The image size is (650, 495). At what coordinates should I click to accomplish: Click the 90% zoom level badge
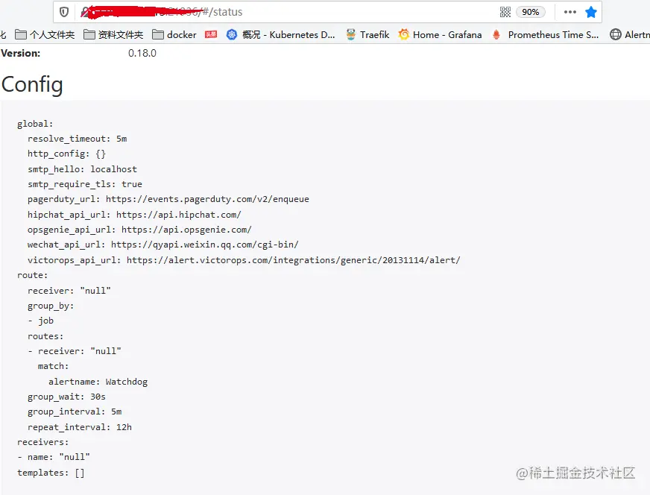[530, 12]
